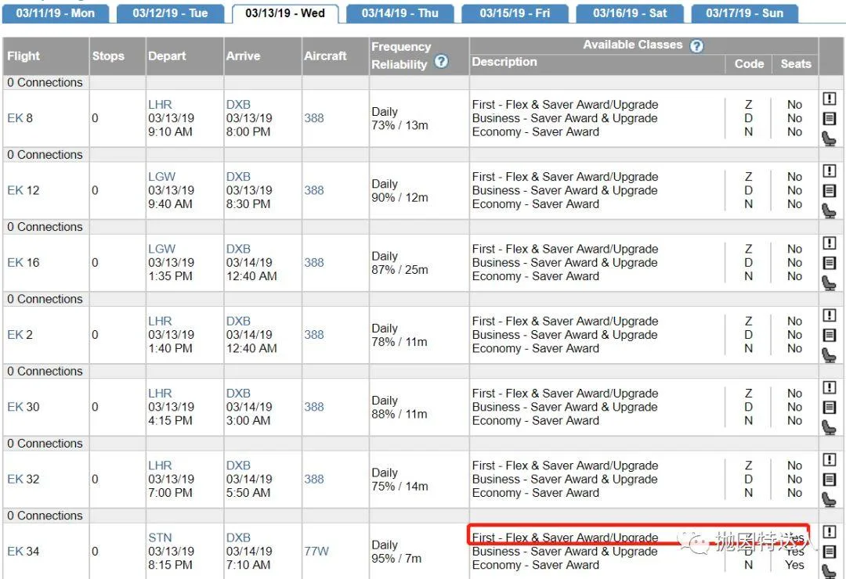
Task: Open seat map icon for EK 2
Action: tap(829, 354)
